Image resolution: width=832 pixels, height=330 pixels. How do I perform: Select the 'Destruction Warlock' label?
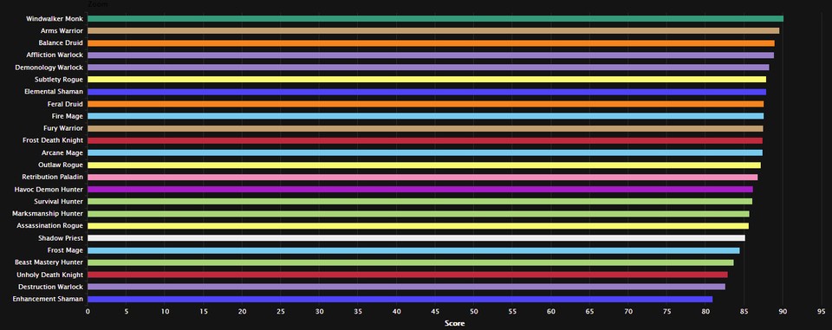click(51, 287)
